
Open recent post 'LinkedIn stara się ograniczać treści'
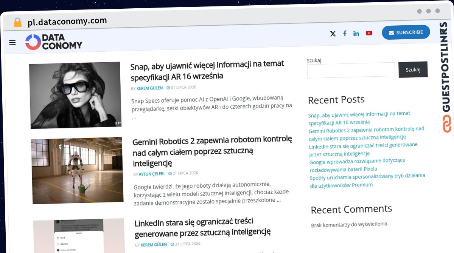pos(363,150)
